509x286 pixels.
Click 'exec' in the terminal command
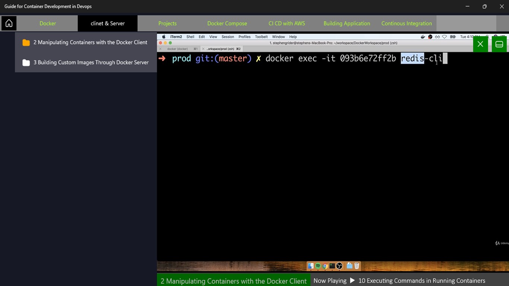(x=307, y=58)
